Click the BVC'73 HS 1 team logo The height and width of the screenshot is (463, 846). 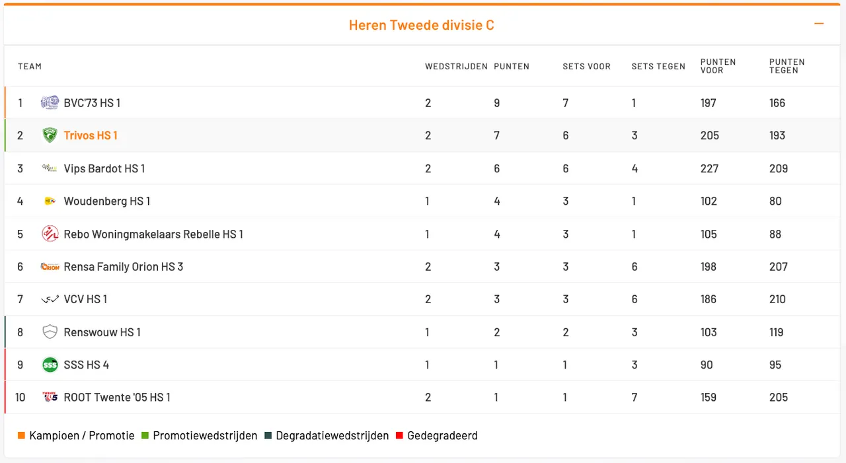click(x=50, y=102)
